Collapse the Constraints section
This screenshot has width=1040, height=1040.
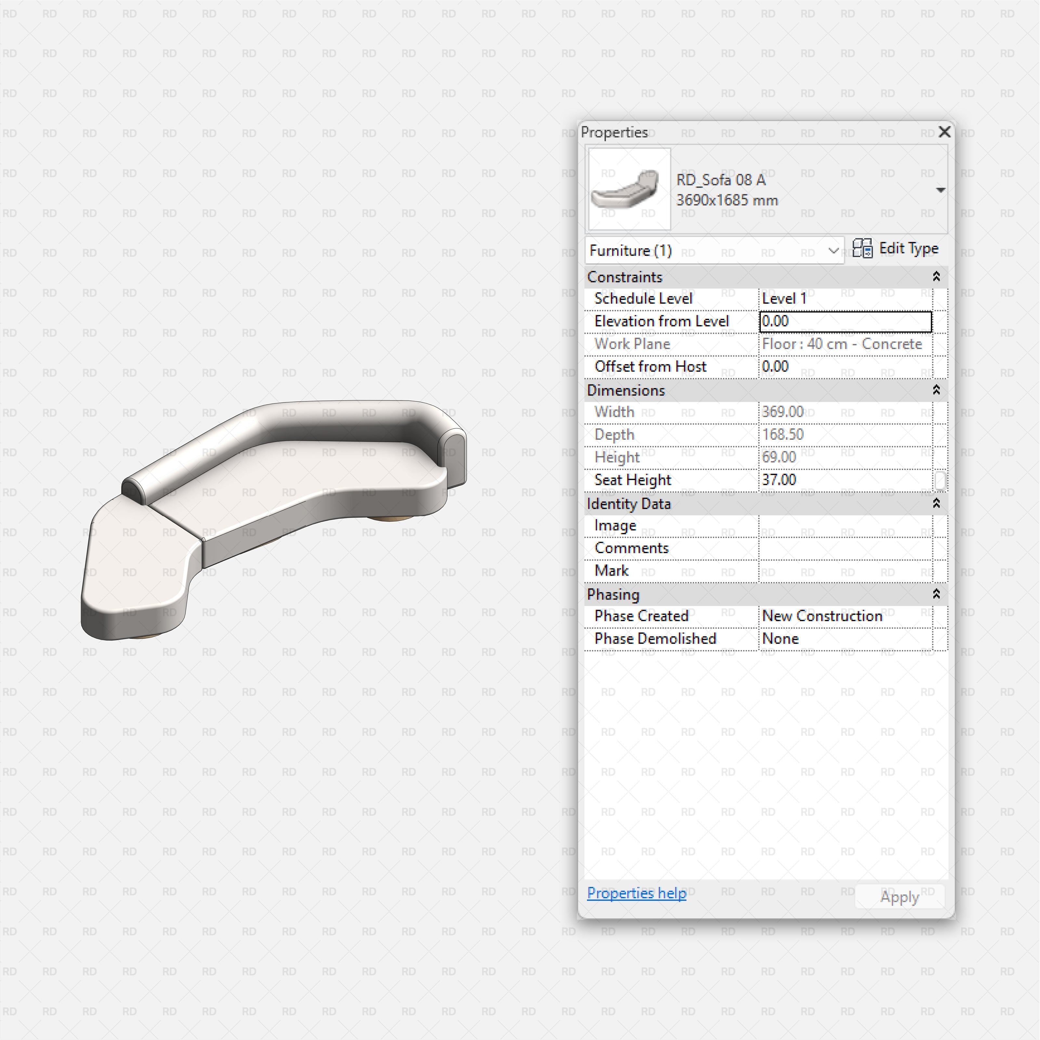tap(936, 277)
